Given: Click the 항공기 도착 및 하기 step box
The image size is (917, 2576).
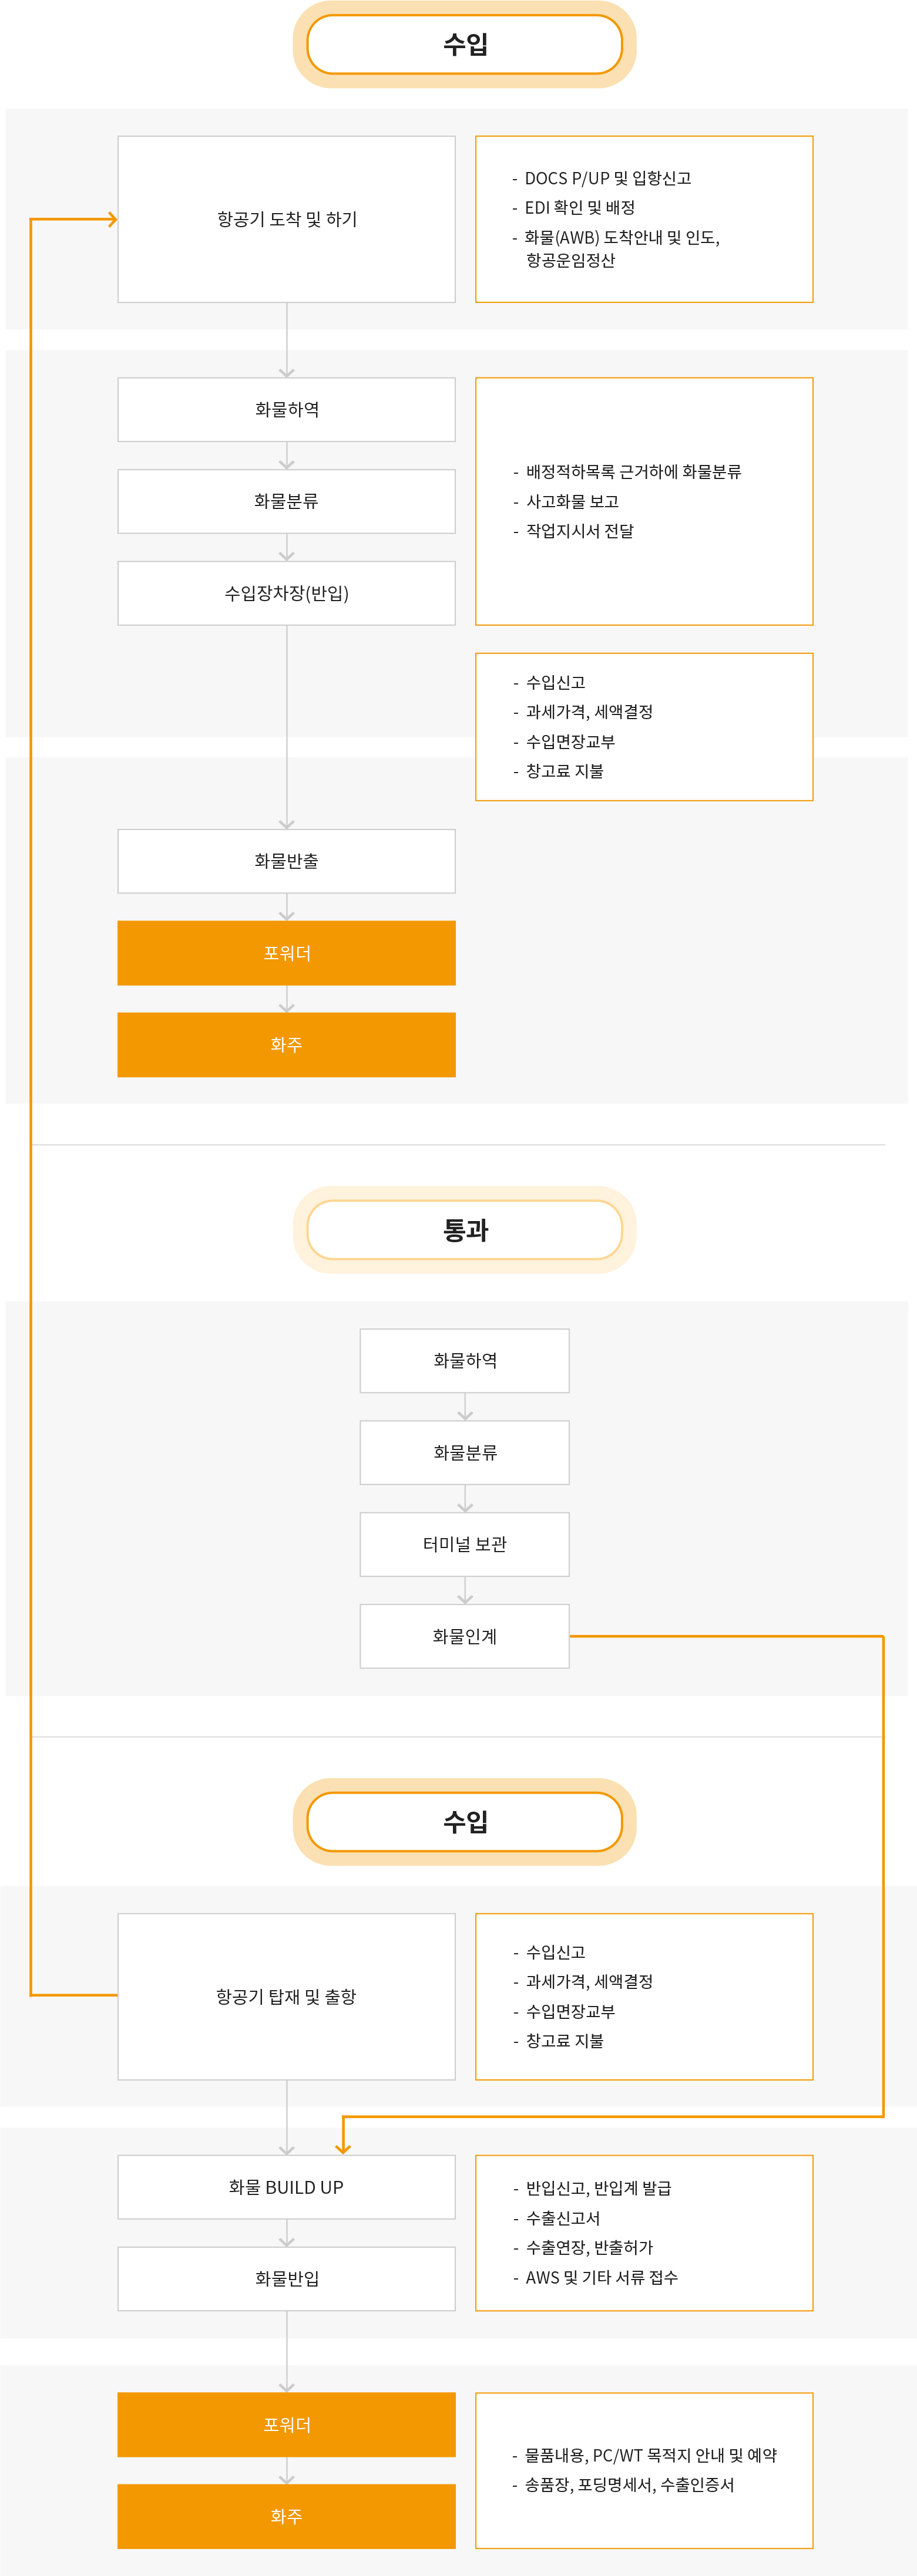Looking at the screenshot, I should pos(286,219).
